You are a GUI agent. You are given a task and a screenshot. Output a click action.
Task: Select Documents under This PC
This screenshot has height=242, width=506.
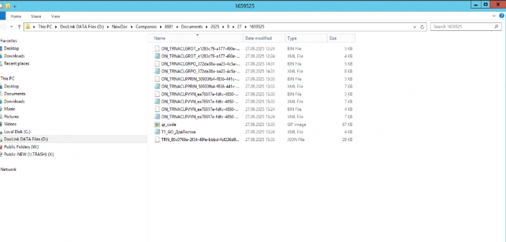click(14, 94)
